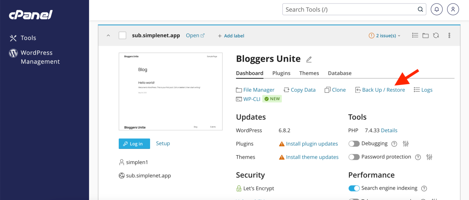Click the logs list icon in the card header
This screenshot has width=469, height=200.
pyautogui.click(x=415, y=35)
